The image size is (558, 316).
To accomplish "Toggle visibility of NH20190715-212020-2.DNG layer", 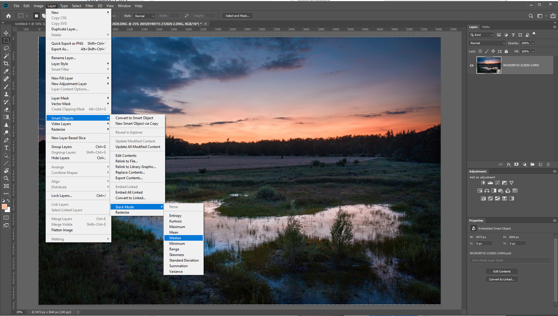I will [x=472, y=66].
